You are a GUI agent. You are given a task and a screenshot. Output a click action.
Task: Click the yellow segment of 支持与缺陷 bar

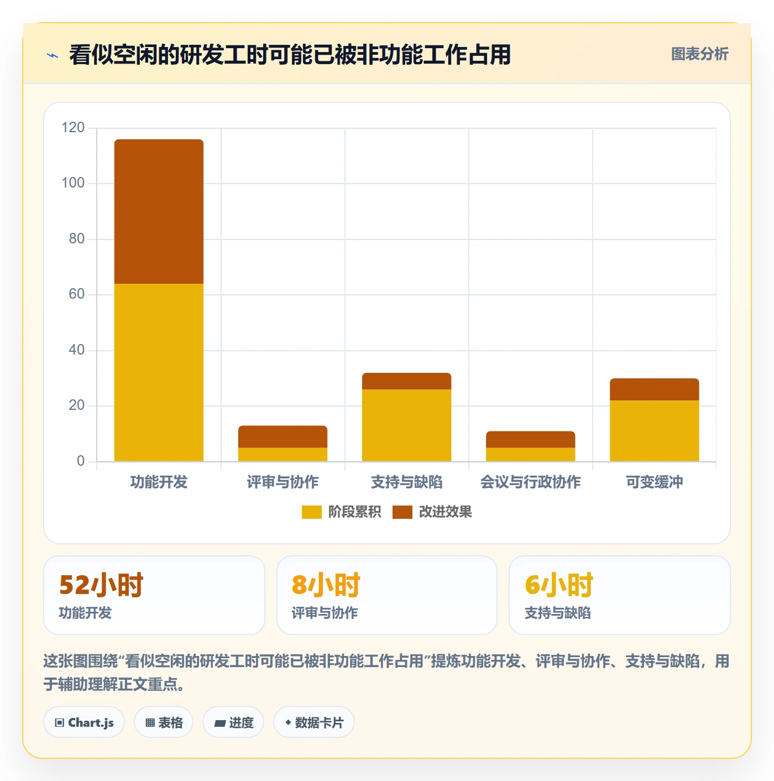pyautogui.click(x=406, y=425)
